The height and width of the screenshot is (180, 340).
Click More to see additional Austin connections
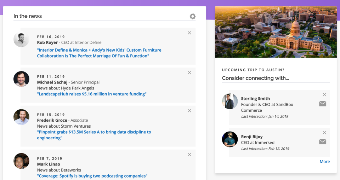pyautogui.click(x=324, y=162)
